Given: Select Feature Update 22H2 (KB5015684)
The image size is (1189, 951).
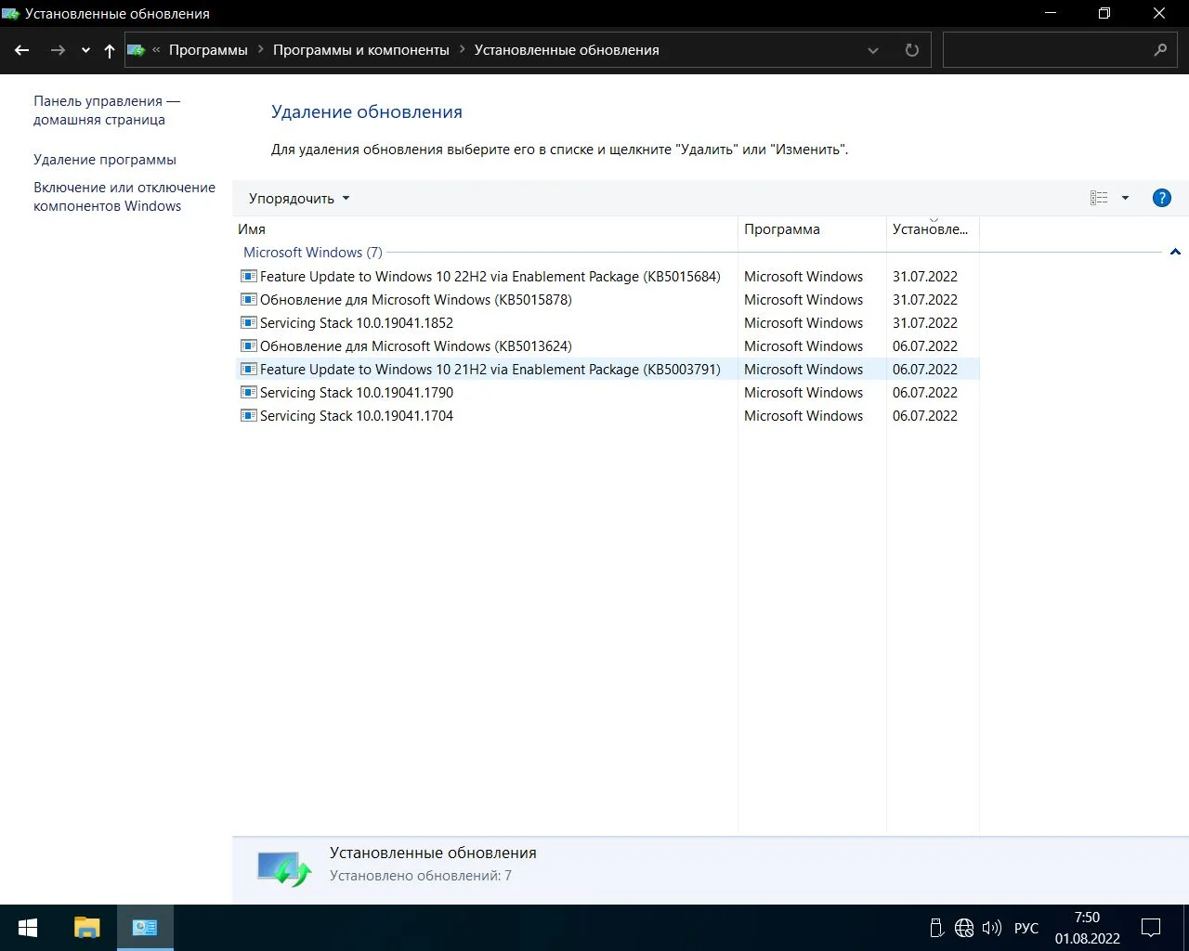Looking at the screenshot, I should pos(608,277).
